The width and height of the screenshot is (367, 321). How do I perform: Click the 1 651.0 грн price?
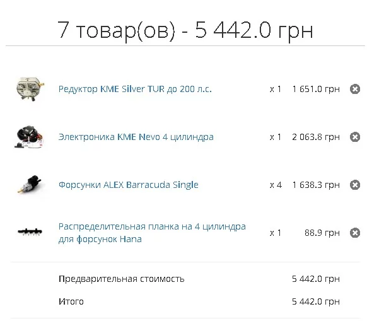coord(316,89)
